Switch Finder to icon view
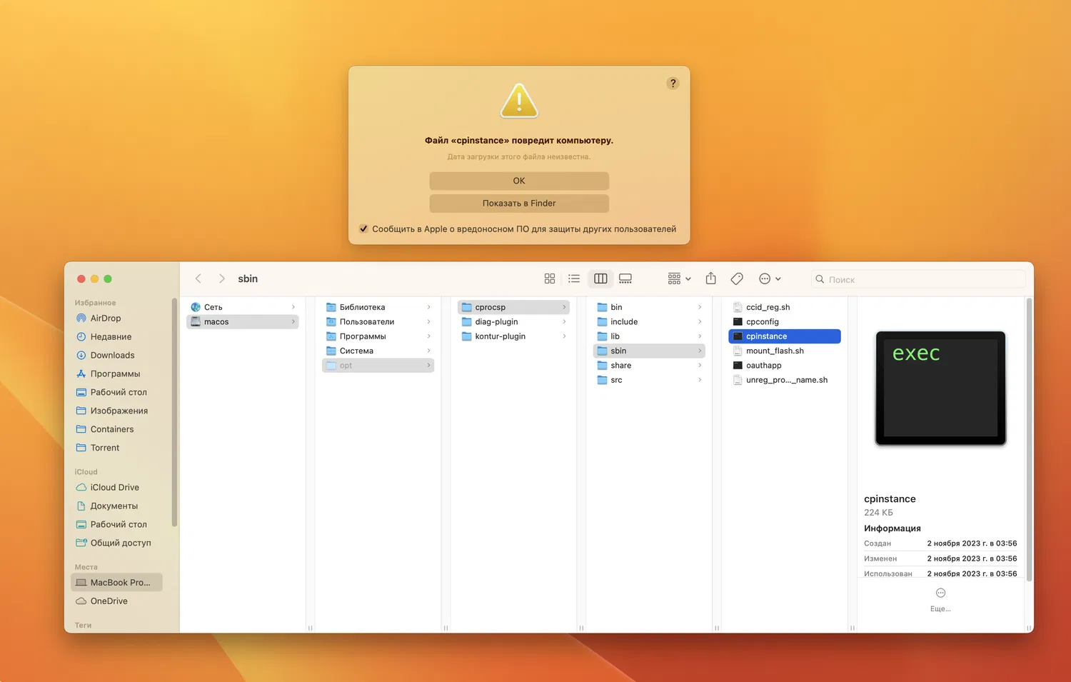This screenshot has height=682, width=1071. [x=550, y=279]
